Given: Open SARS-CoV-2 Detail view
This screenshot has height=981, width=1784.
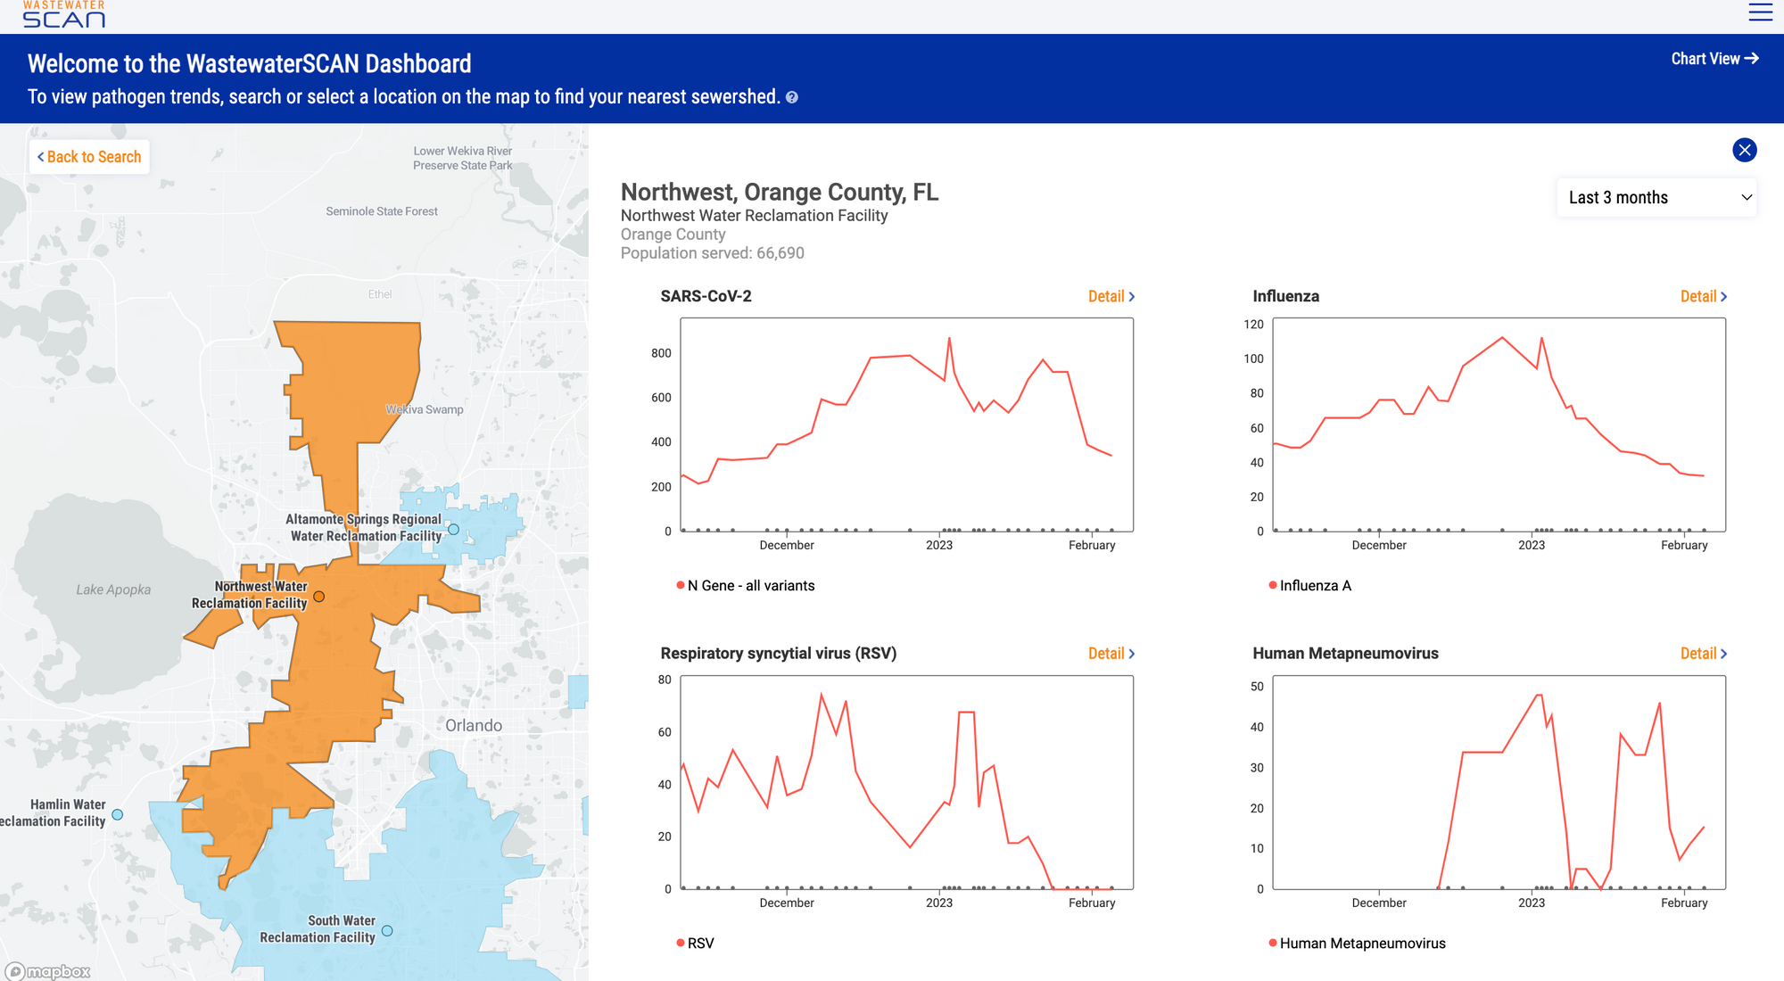Looking at the screenshot, I should [1111, 297].
